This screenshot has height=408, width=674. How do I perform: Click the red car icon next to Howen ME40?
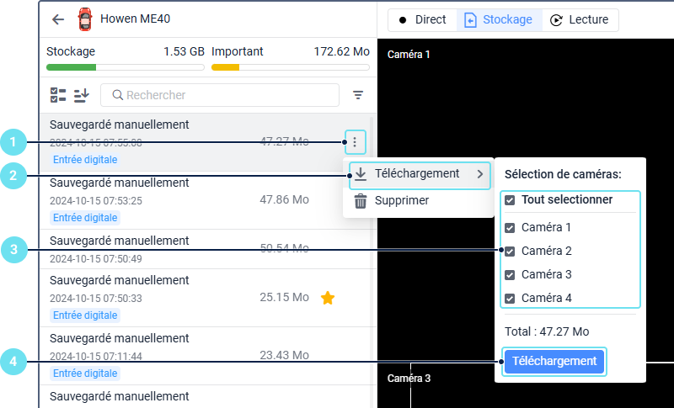point(85,19)
